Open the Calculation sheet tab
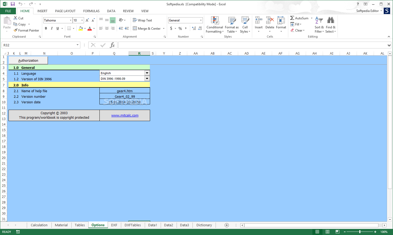 tap(39, 225)
